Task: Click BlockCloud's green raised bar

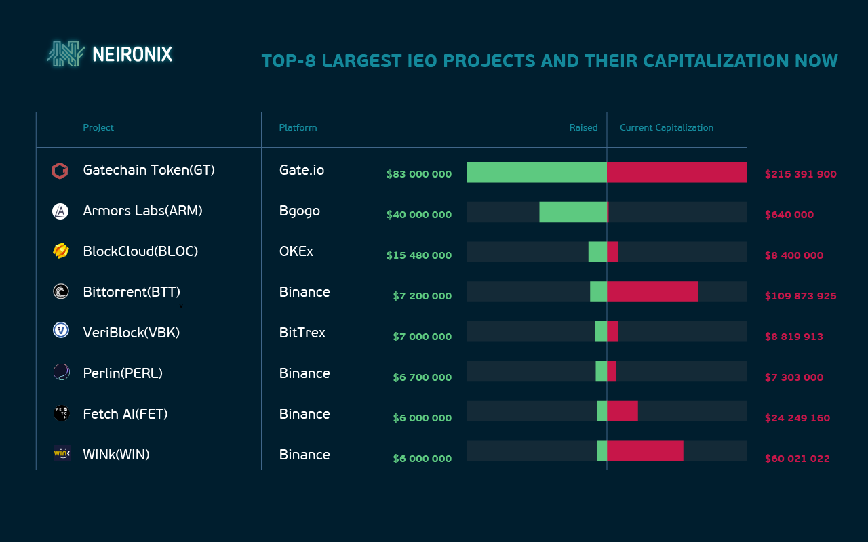Action: tap(597, 252)
